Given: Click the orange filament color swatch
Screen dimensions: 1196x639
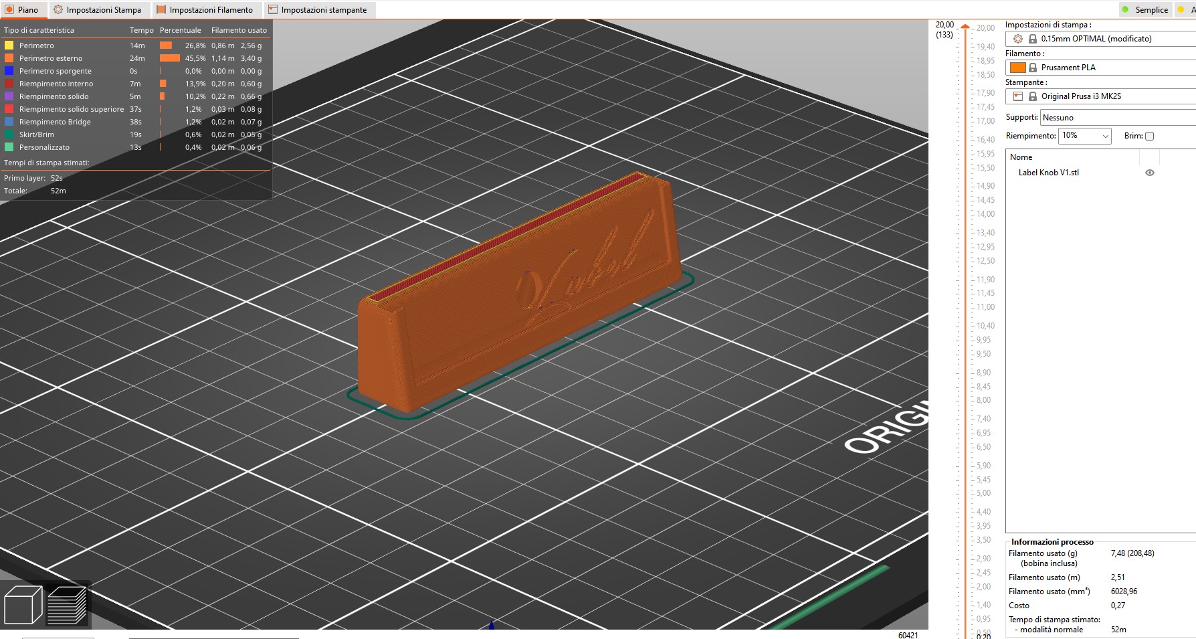Looking at the screenshot, I should [x=1017, y=68].
